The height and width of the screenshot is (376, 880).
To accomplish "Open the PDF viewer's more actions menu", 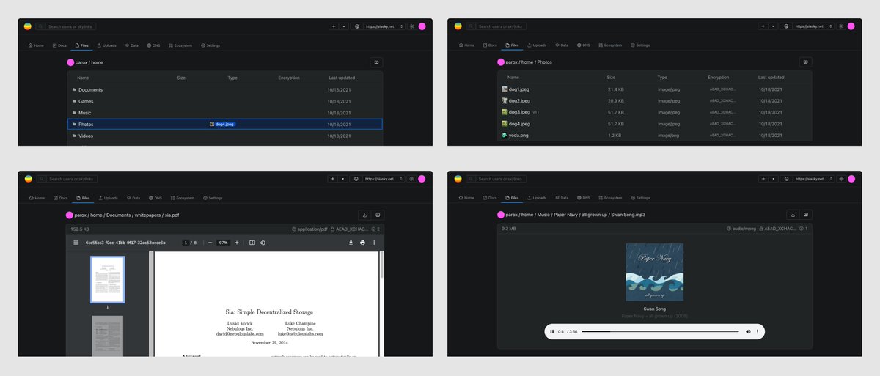I will (374, 243).
